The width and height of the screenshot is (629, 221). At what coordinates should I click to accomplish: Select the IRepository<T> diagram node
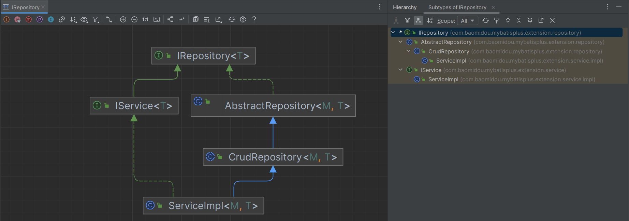(x=203, y=55)
